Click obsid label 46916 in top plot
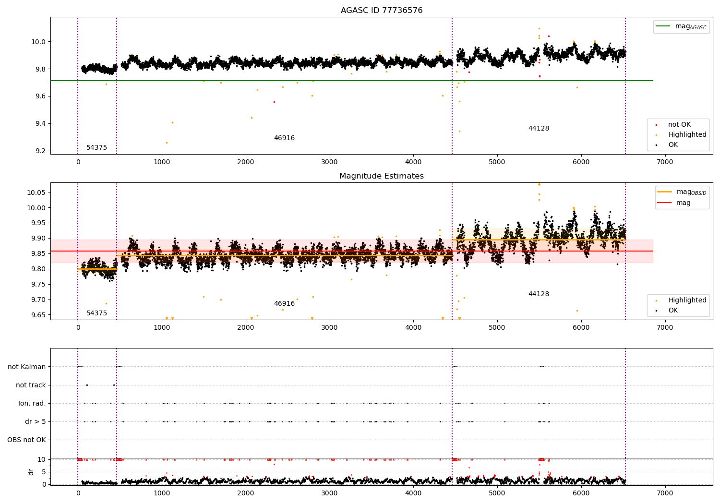The width and height of the screenshot is (720, 504). pyautogui.click(x=284, y=138)
